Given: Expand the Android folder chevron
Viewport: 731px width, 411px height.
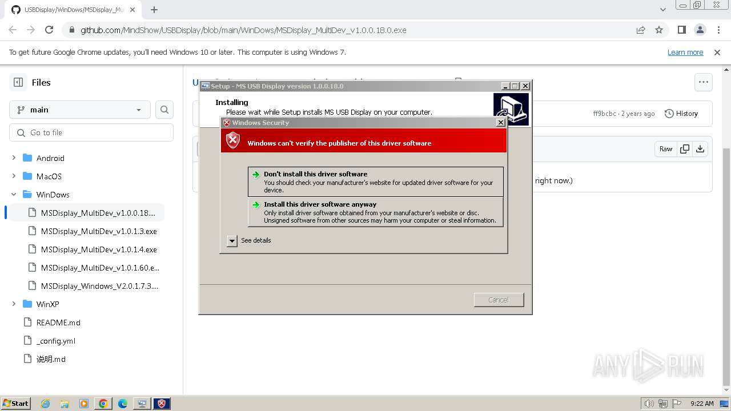Looking at the screenshot, I should (14, 158).
